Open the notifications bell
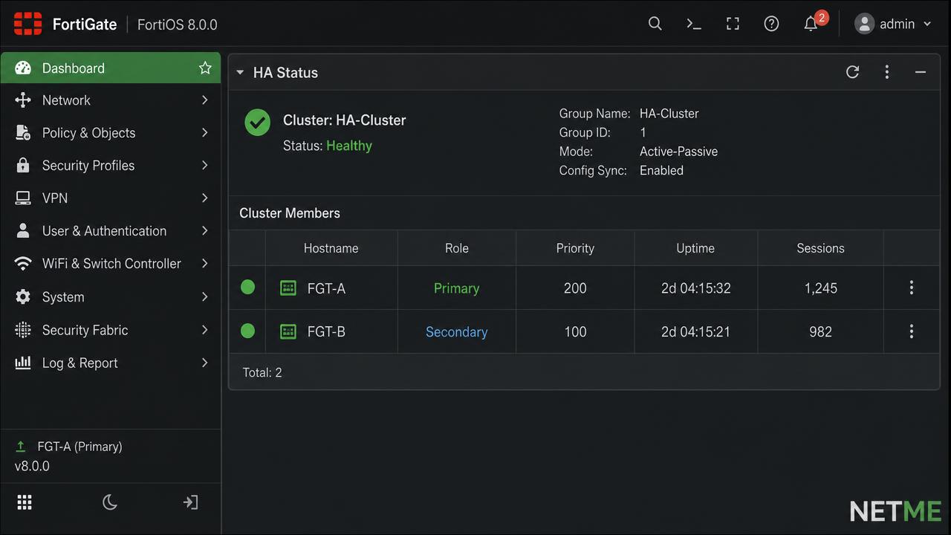Image resolution: width=951 pixels, height=535 pixels. [x=811, y=24]
